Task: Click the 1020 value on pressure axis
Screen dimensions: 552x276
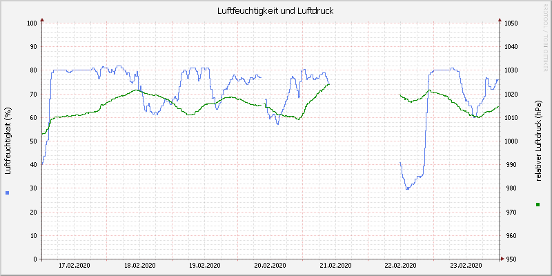Action: [x=511, y=94]
